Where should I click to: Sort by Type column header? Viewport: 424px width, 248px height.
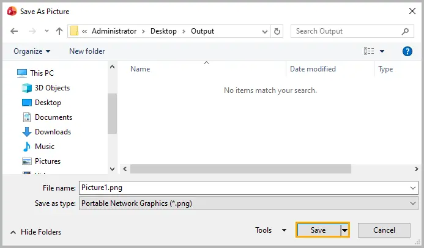[x=385, y=70]
